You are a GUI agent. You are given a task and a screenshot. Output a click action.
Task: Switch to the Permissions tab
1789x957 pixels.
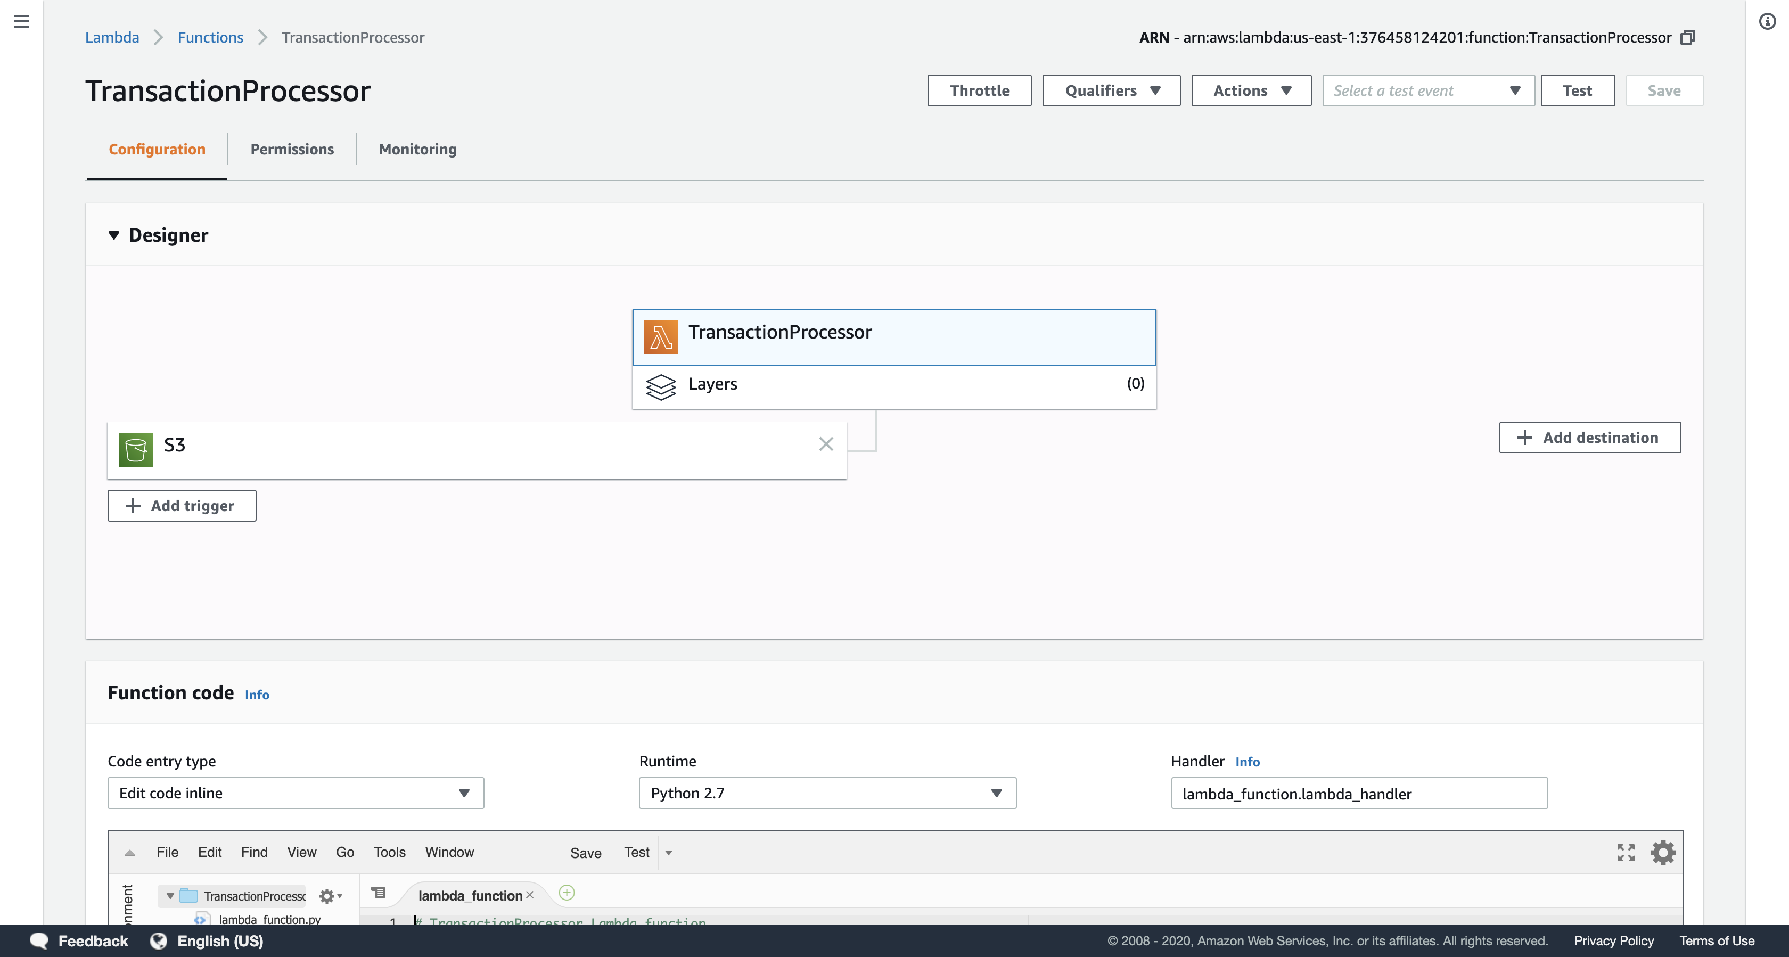tap(292, 150)
